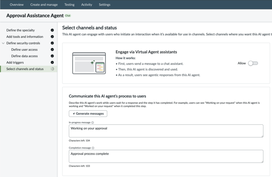
Task: Click the Select channels and status page heading
Action: 89,28
